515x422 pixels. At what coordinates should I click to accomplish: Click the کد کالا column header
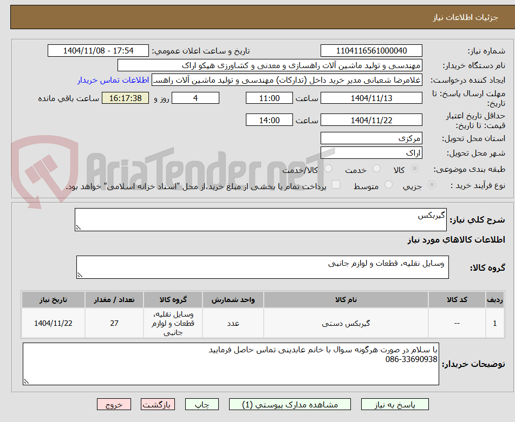(457, 299)
